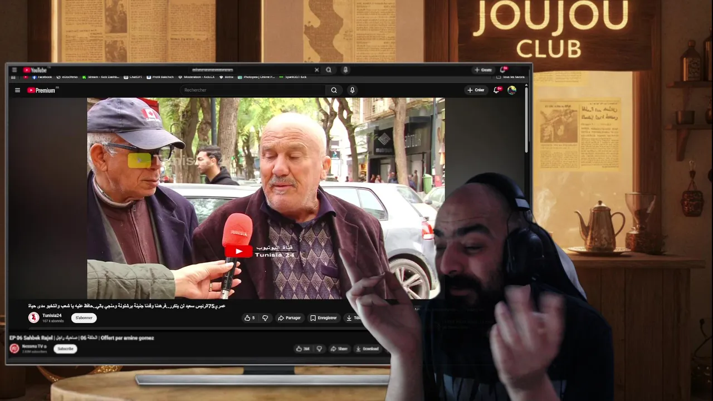Open the EP 06 Sahbek Rajel title
This screenshot has height=401, width=713.
tap(81, 338)
